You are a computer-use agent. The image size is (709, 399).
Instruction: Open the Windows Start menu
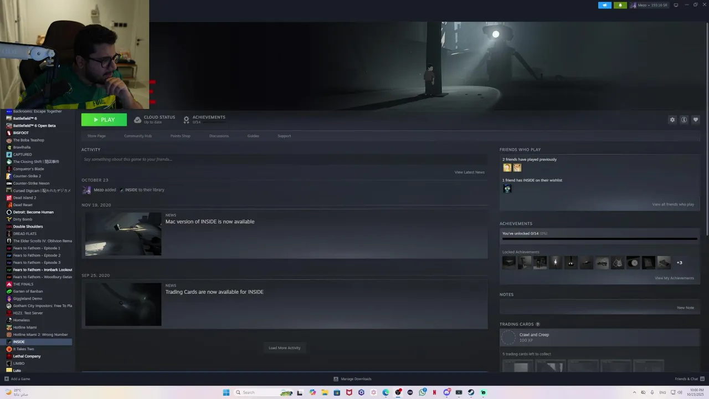tap(226, 392)
